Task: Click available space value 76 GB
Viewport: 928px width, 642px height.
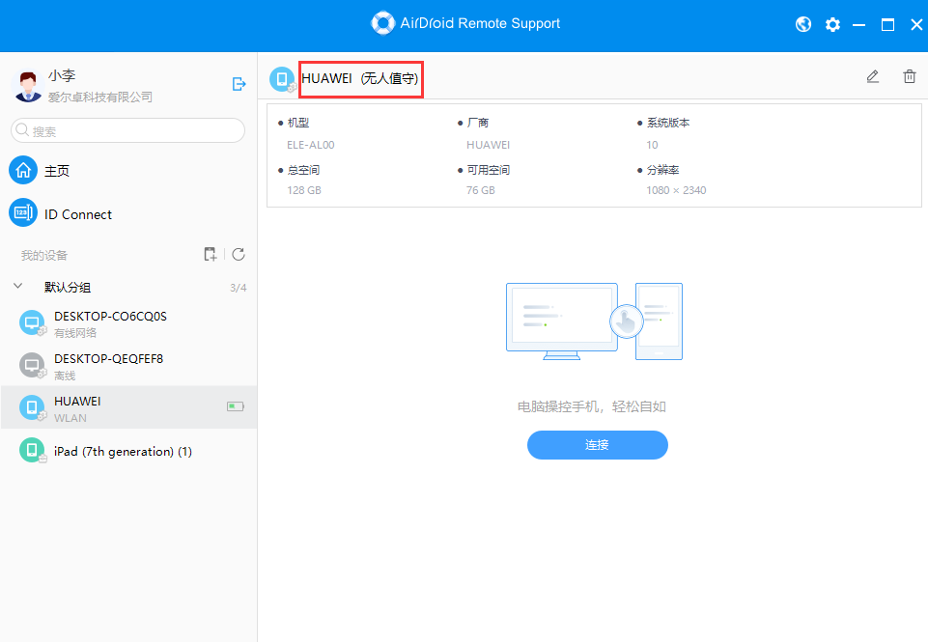Action: tap(481, 190)
